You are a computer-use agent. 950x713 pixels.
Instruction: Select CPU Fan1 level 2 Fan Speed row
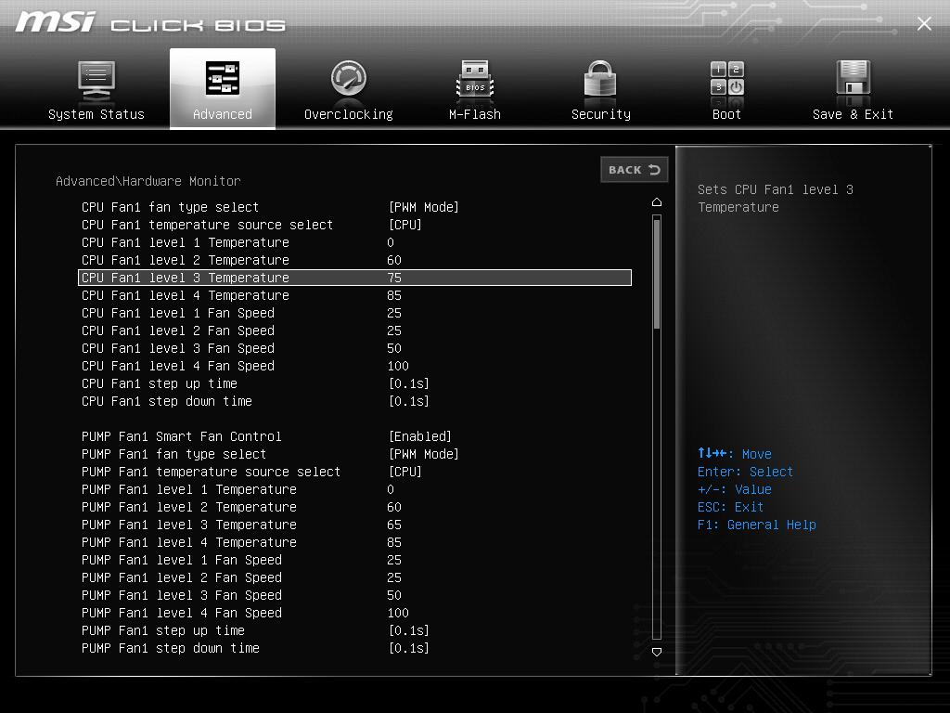355,331
